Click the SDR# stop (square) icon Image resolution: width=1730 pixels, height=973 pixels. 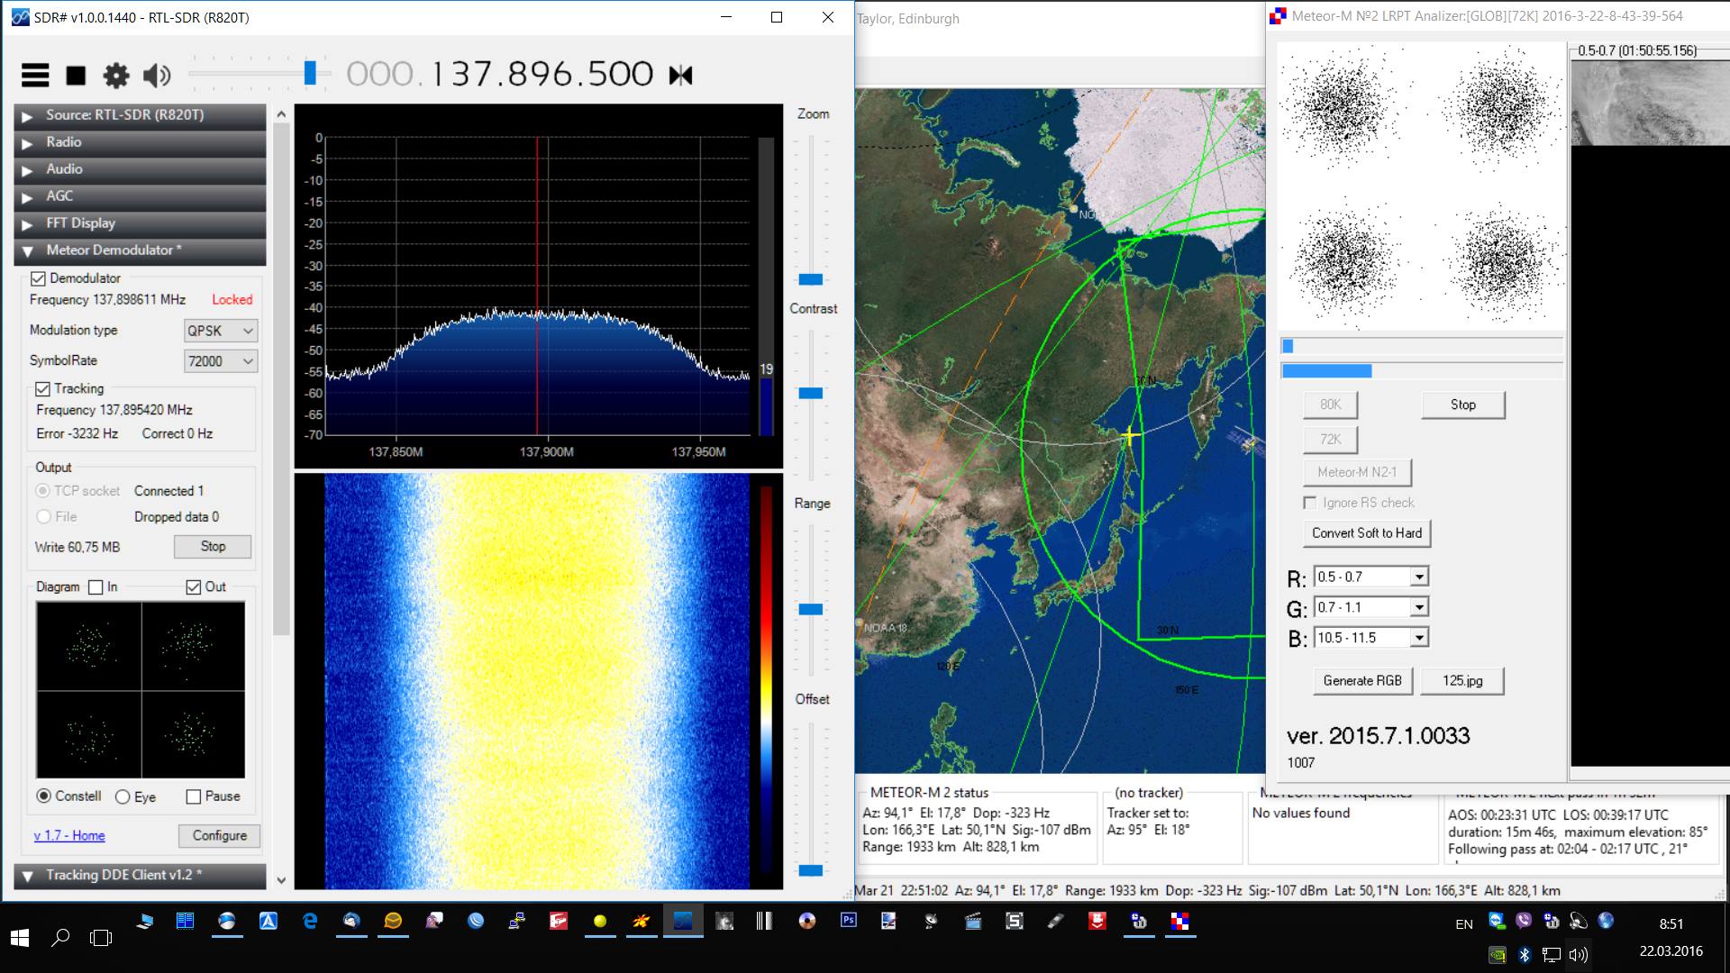76,76
